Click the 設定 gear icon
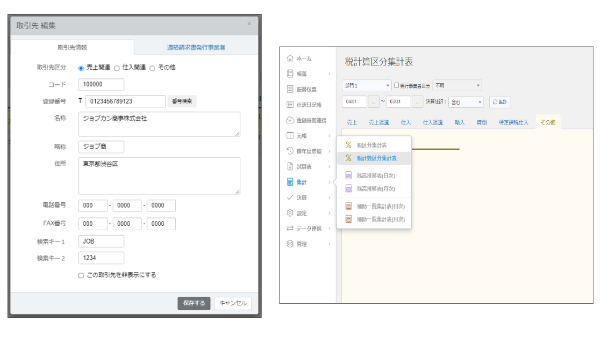 (290, 213)
